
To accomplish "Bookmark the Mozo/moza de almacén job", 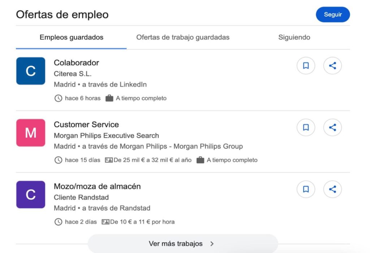I will pyautogui.click(x=306, y=189).
